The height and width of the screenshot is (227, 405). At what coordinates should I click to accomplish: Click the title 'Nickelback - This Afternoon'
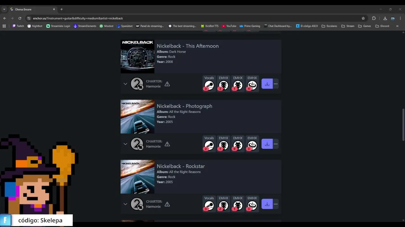coord(188,46)
